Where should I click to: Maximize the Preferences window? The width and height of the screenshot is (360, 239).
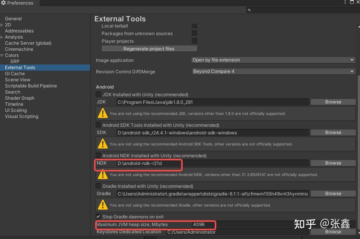click(x=352, y=2)
